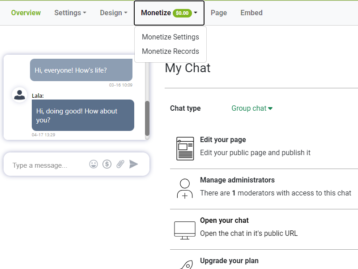Image resolution: width=358 pixels, height=269 pixels.
Task: Click Lala's user avatar icon
Action: point(20,95)
